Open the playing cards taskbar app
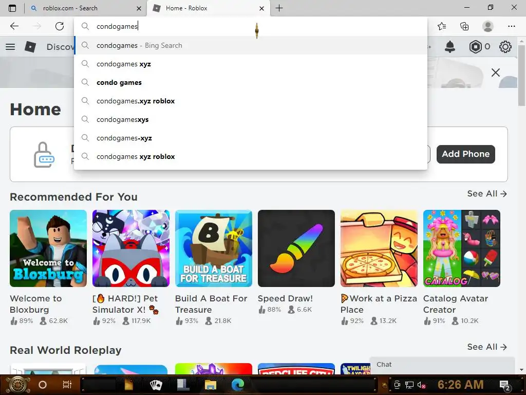The image size is (526, 395). click(x=156, y=385)
